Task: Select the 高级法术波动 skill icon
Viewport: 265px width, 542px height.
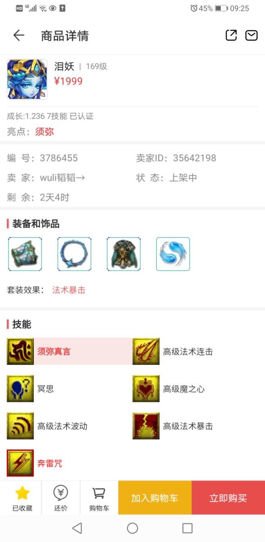Action: point(20,425)
